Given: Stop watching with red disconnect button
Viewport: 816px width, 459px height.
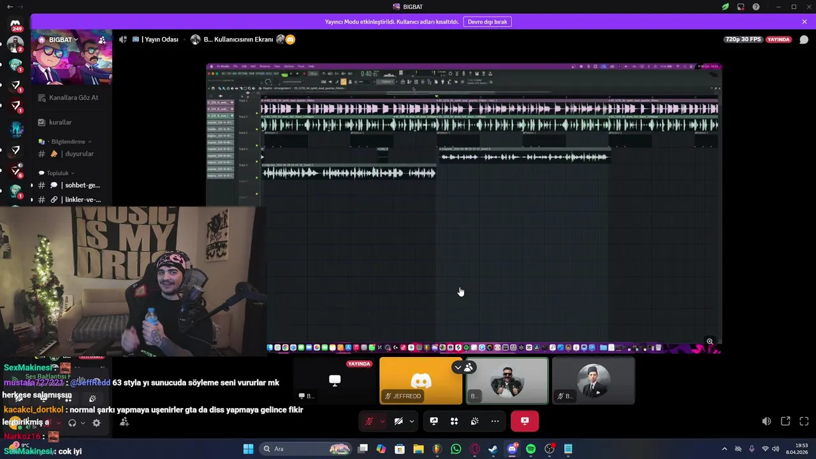Looking at the screenshot, I should click(x=525, y=421).
